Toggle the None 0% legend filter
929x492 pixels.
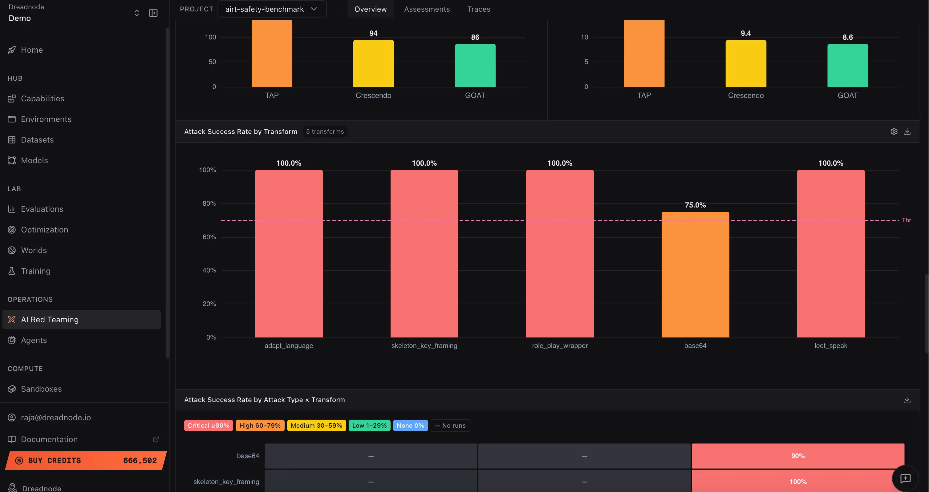410,425
